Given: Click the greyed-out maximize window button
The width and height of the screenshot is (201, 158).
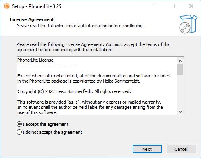Looking at the screenshot, I should [173, 6].
